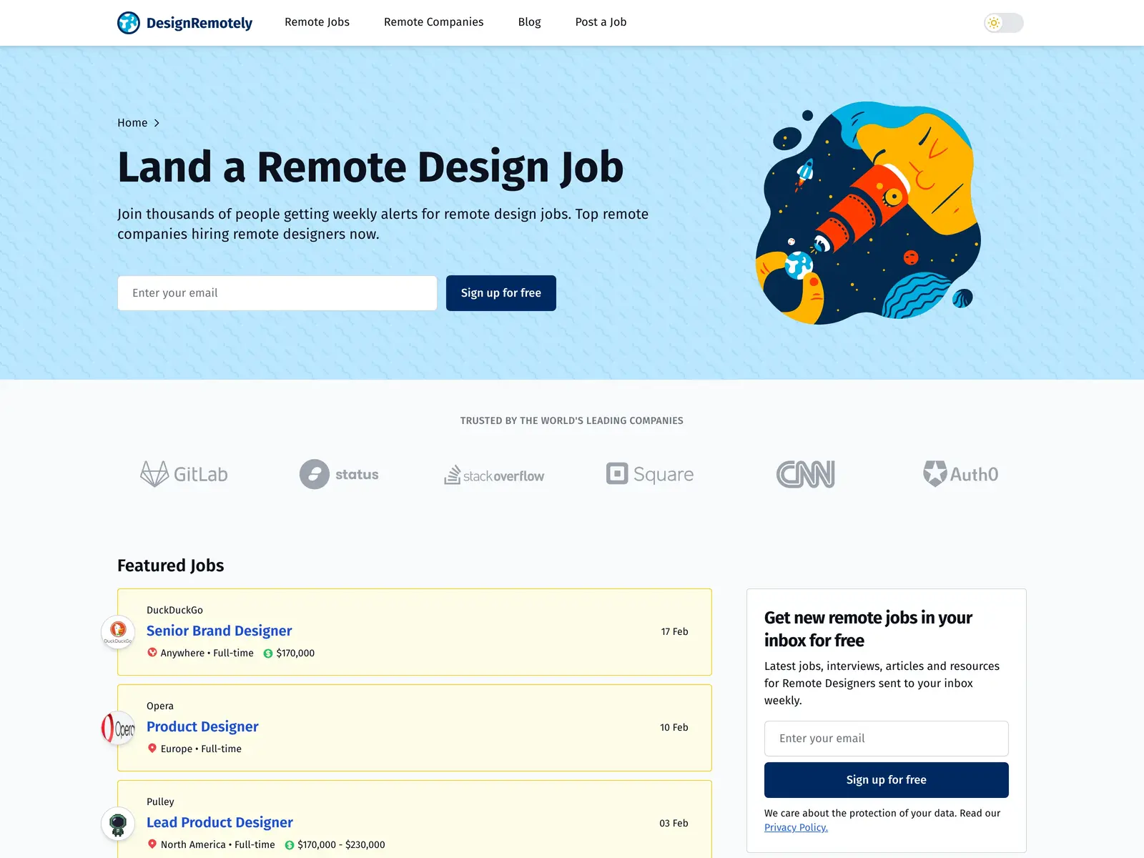Click the Auth0 company logo
This screenshot has height=858, width=1144.
point(960,474)
